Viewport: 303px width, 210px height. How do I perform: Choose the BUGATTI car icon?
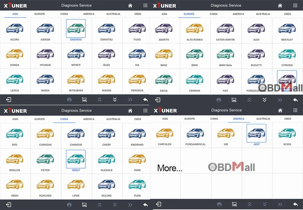(x=256, y=54)
